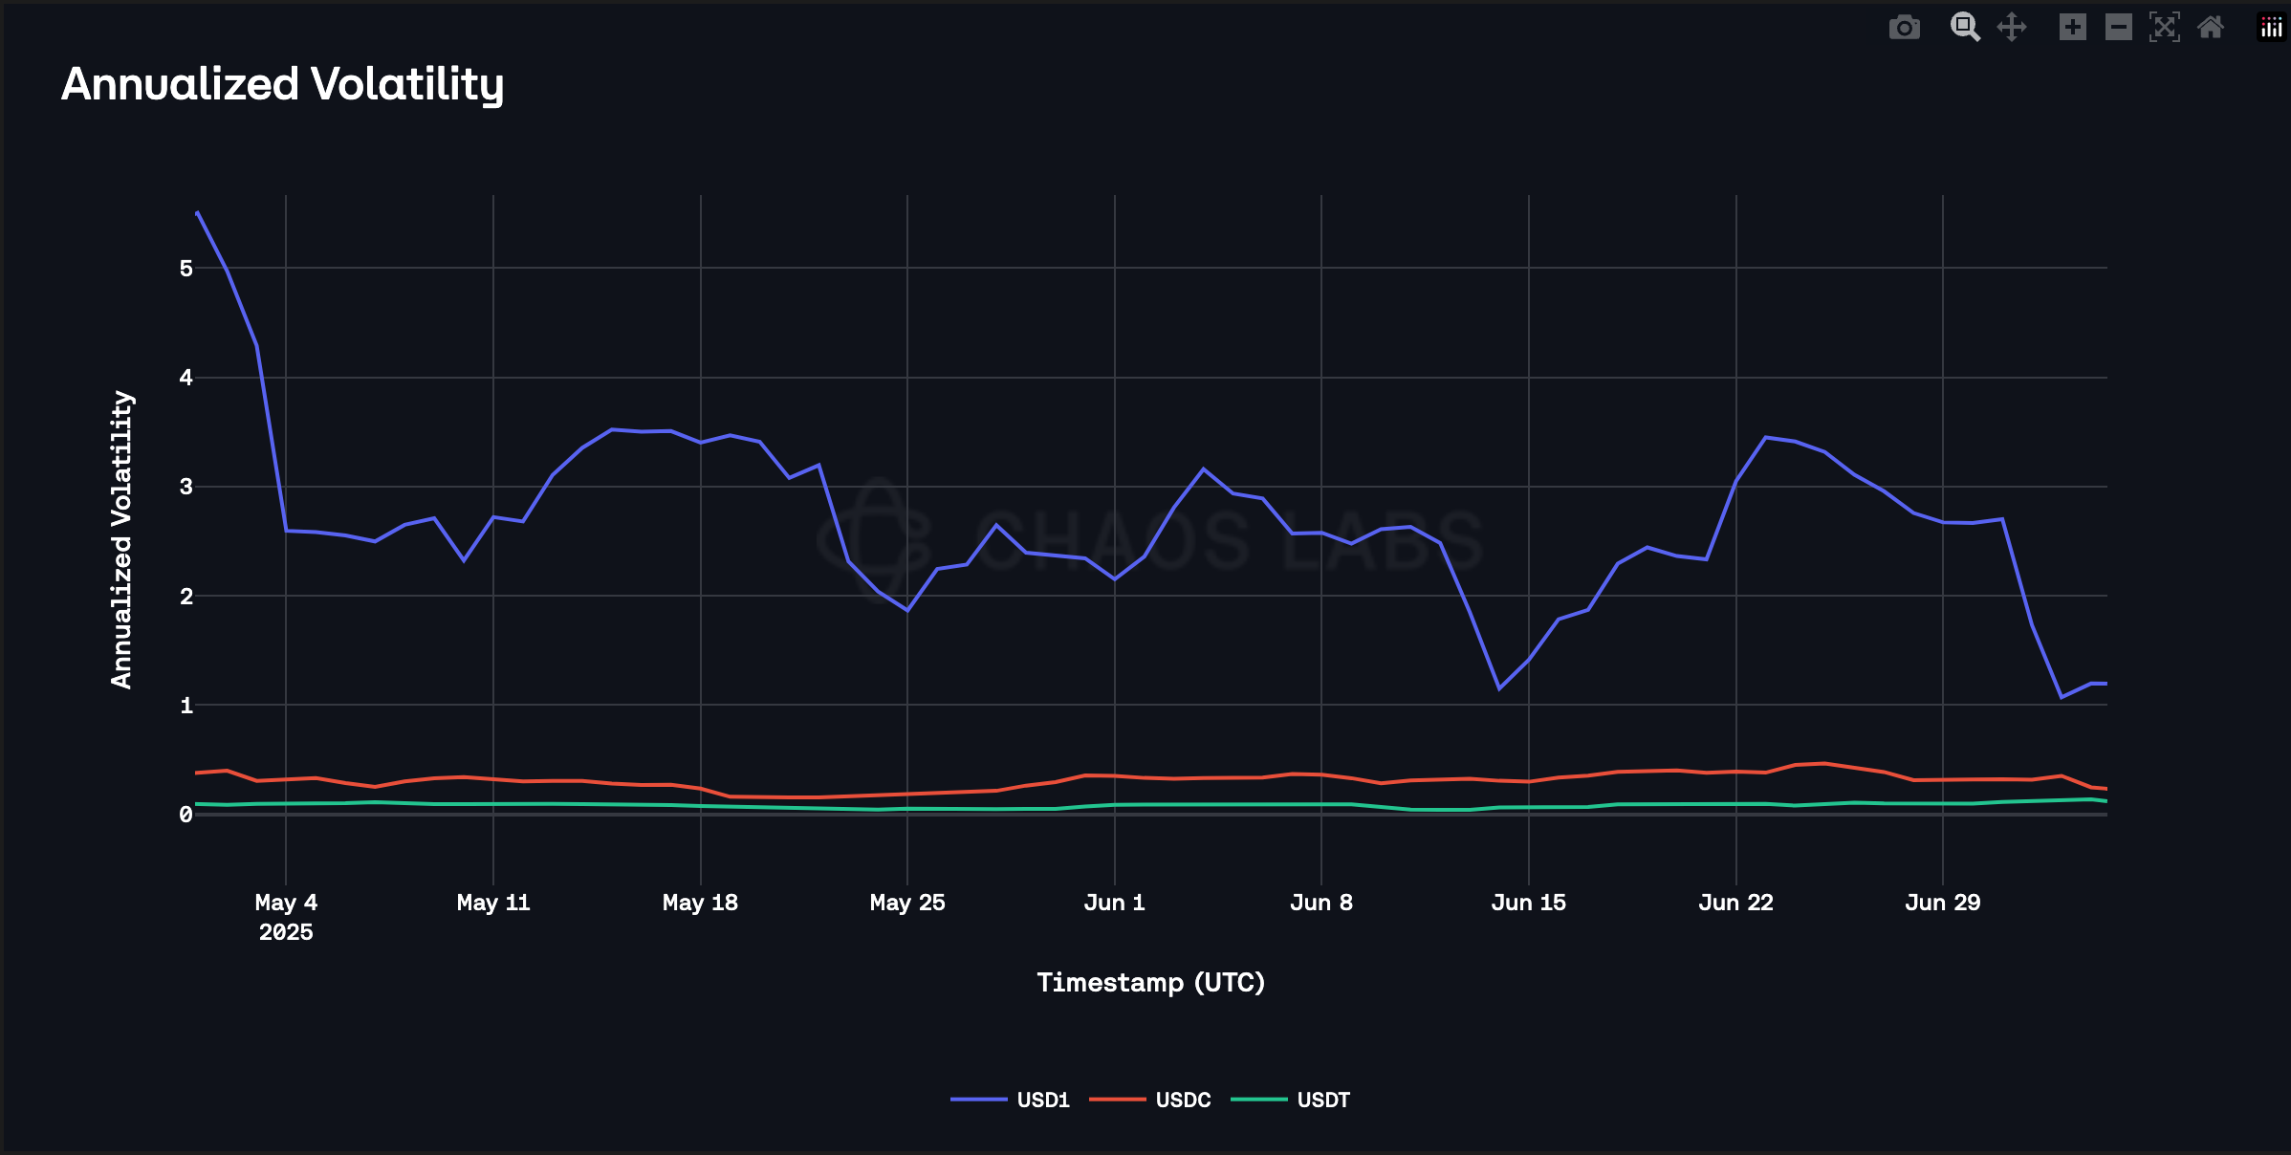
Task: Click the Timestamp (UTC) x-axis title
Action: coord(1150,982)
